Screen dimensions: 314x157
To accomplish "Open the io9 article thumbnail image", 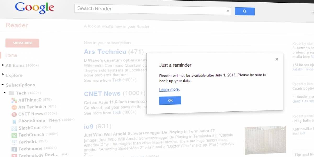I will pyautogui.click(x=265, y=140).
